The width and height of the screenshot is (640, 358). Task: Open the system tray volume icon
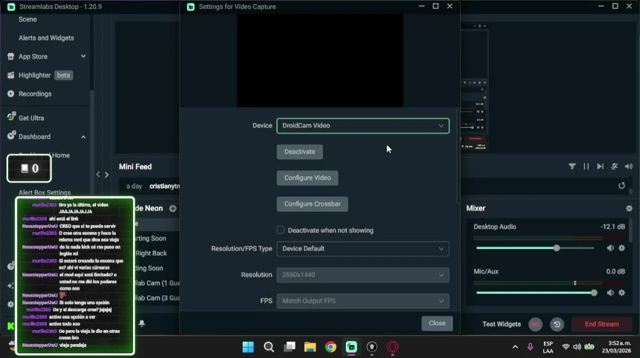(577, 347)
